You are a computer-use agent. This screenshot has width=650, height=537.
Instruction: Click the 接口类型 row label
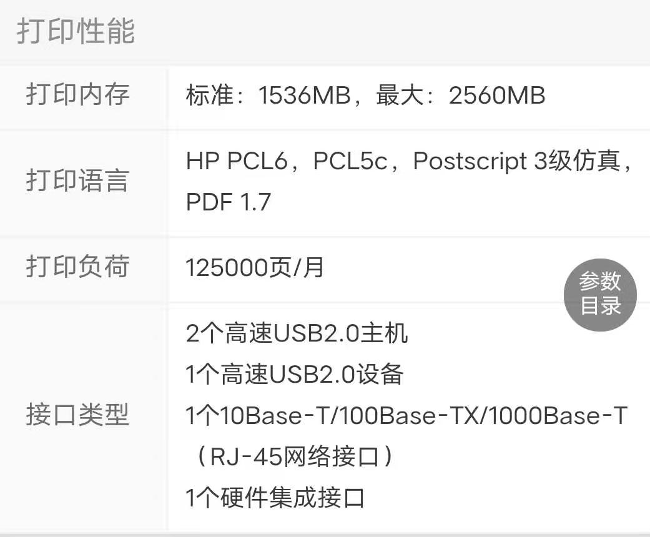[x=77, y=415]
